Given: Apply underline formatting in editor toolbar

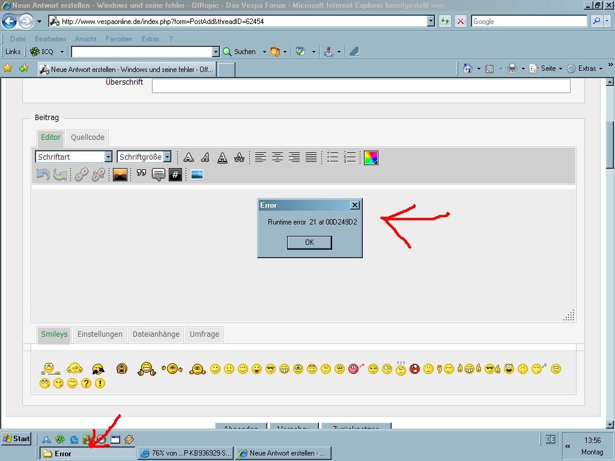Looking at the screenshot, I should (x=222, y=157).
